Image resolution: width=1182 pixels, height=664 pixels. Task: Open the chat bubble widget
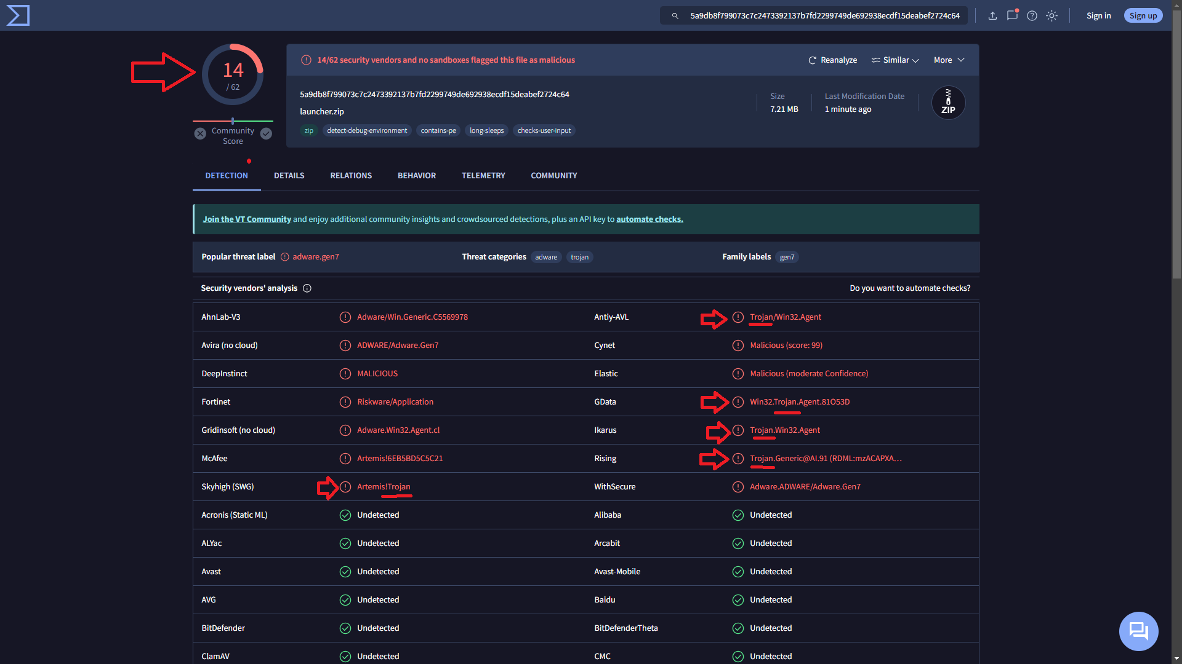1138,631
